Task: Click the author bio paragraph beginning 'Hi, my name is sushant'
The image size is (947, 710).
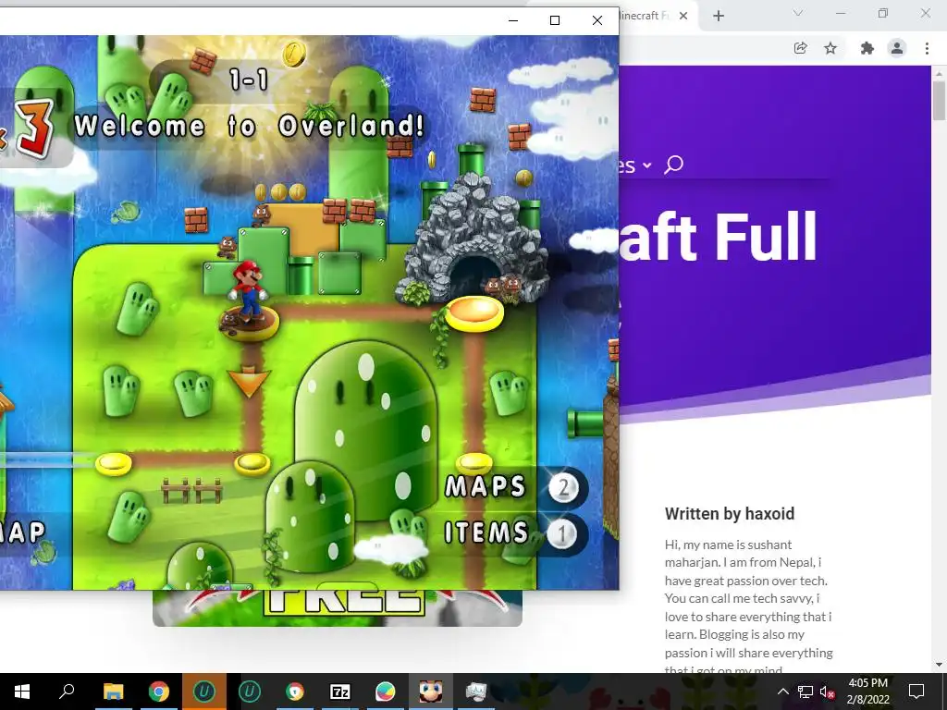Action: coord(749,606)
